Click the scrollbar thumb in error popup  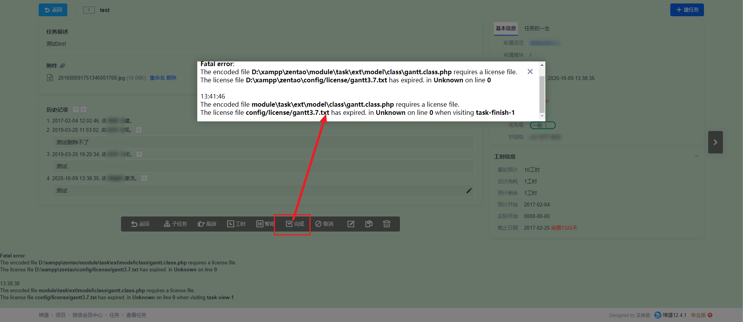[542, 94]
